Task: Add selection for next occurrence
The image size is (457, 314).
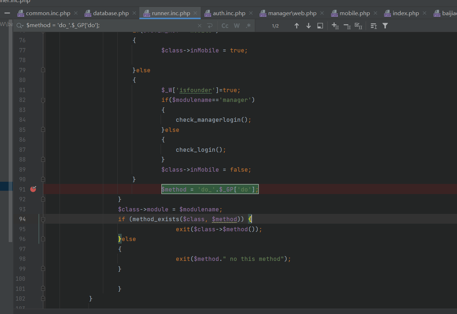Action: (335, 26)
